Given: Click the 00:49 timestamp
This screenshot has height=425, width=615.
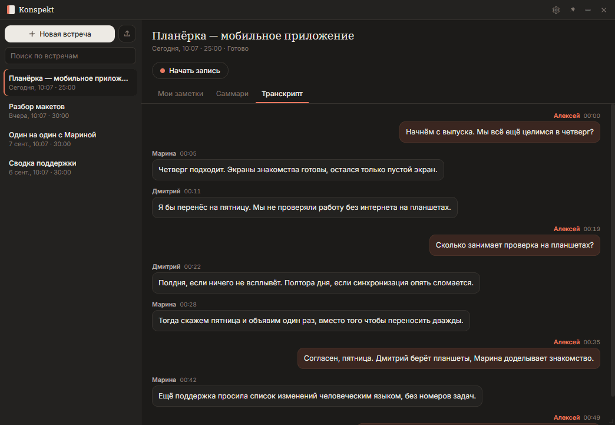Looking at the screenshot, I should point(592,417).
